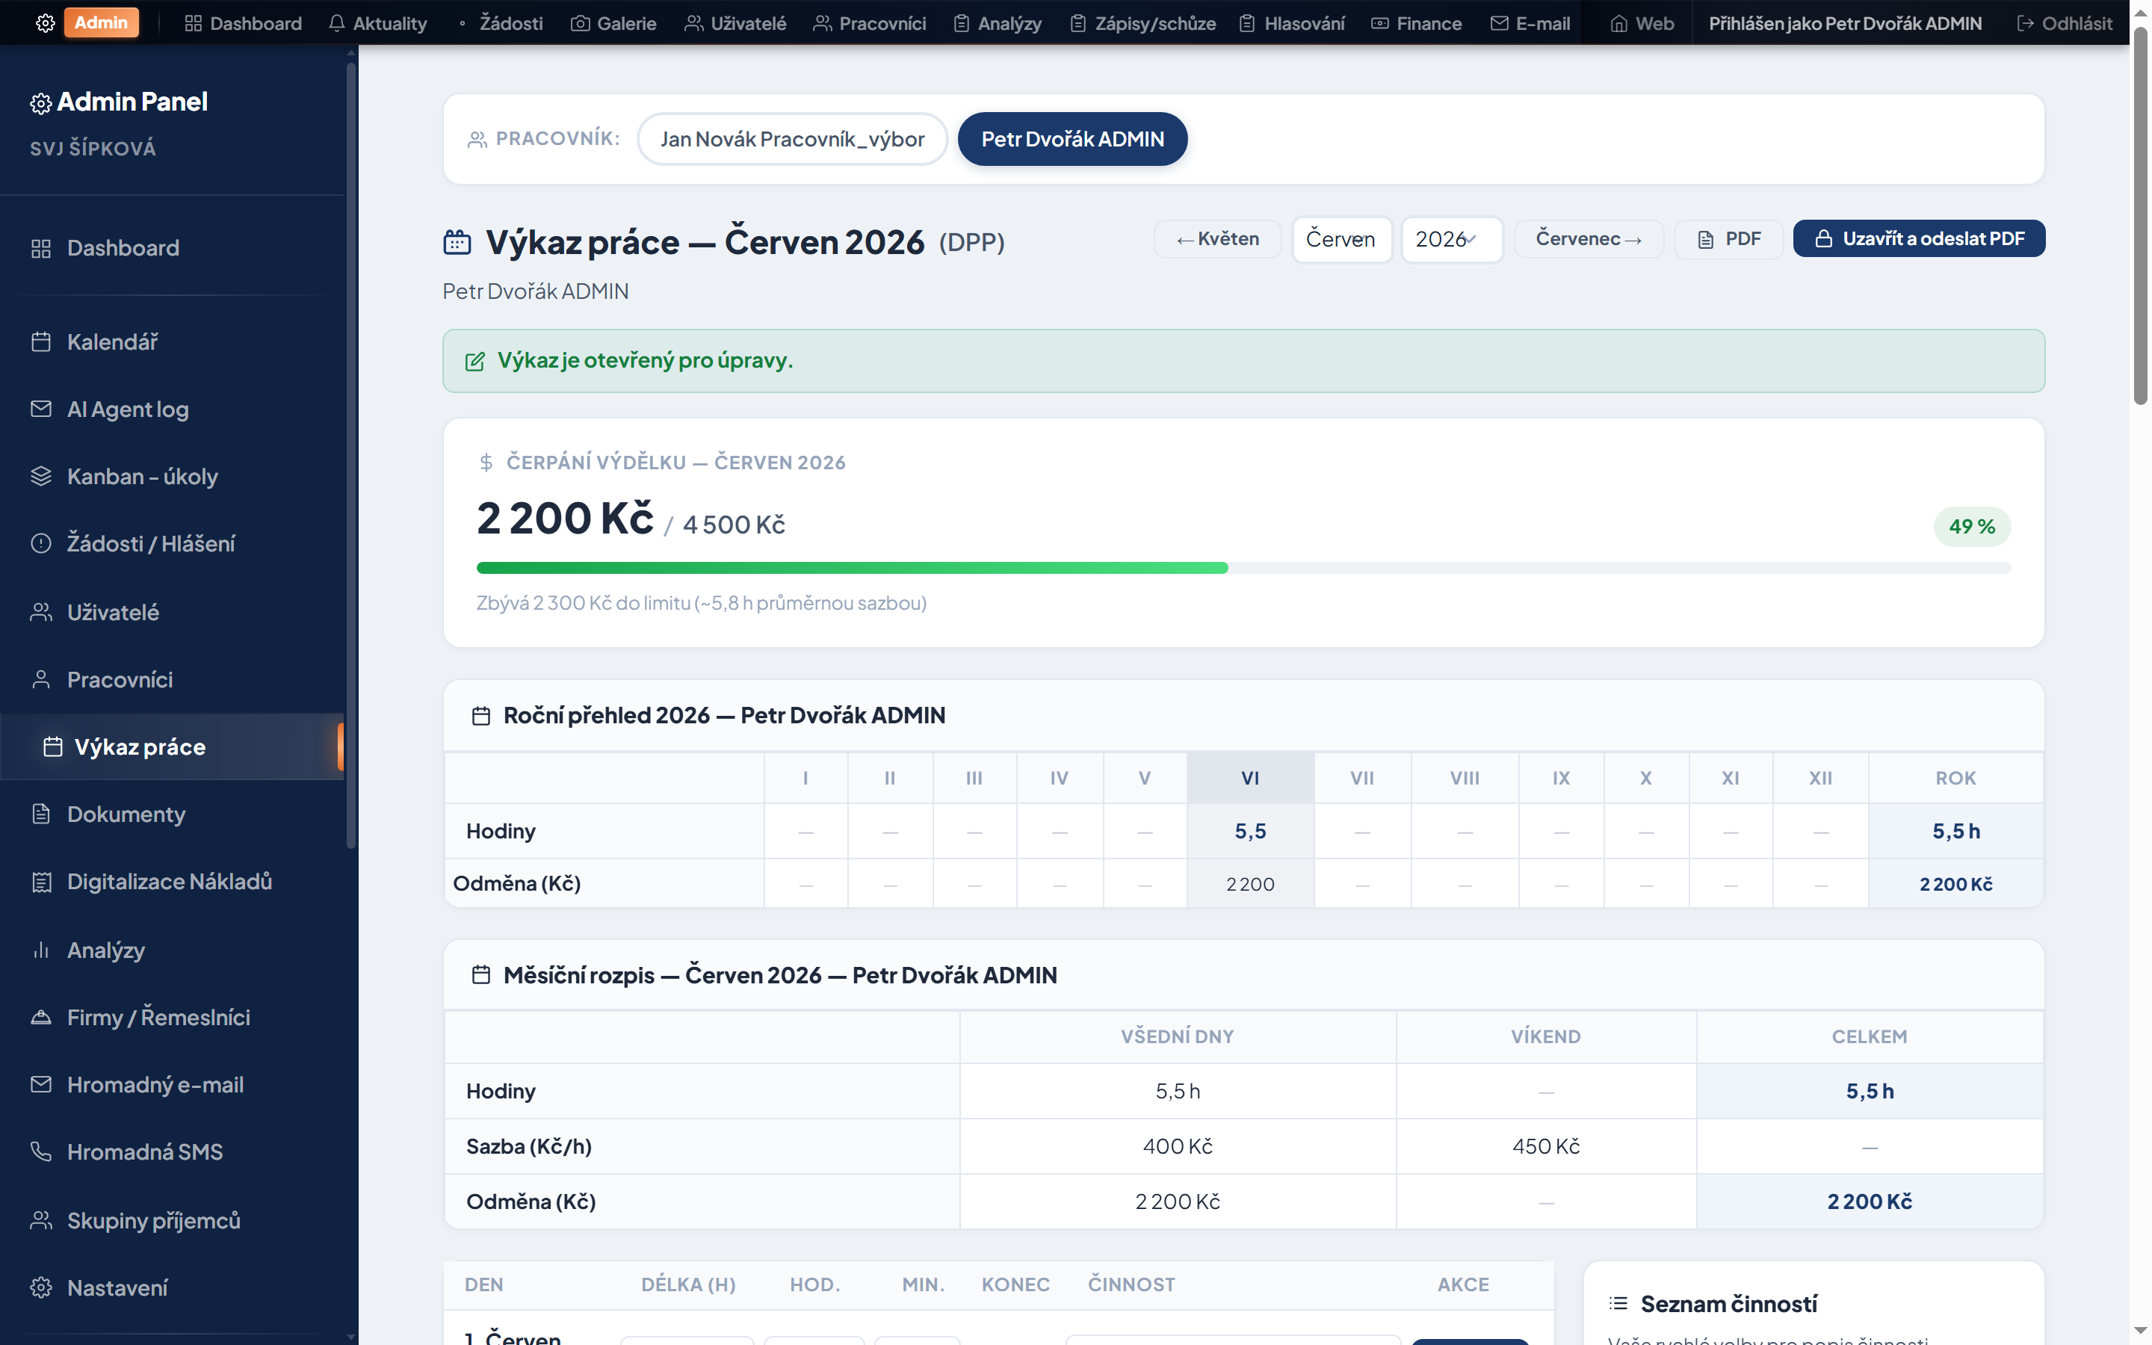2152x1345 pixels.
Task: Open E-mail in the top navigation
Action: pos(1530,23)
